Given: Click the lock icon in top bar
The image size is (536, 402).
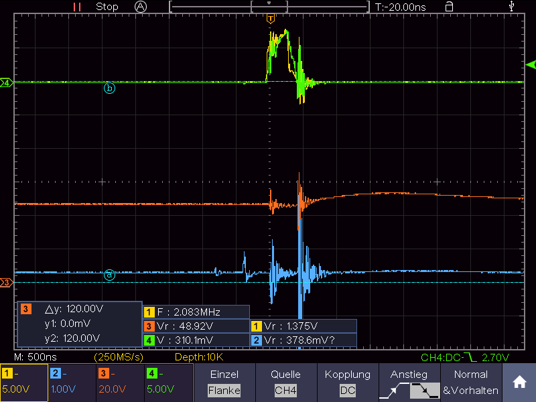Looking at the screenshot, I should pyautogui.click(x=449, y=7).
